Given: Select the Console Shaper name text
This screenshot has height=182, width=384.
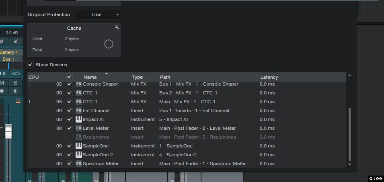Looking at the screenshot, I should [x=101, y=84].
